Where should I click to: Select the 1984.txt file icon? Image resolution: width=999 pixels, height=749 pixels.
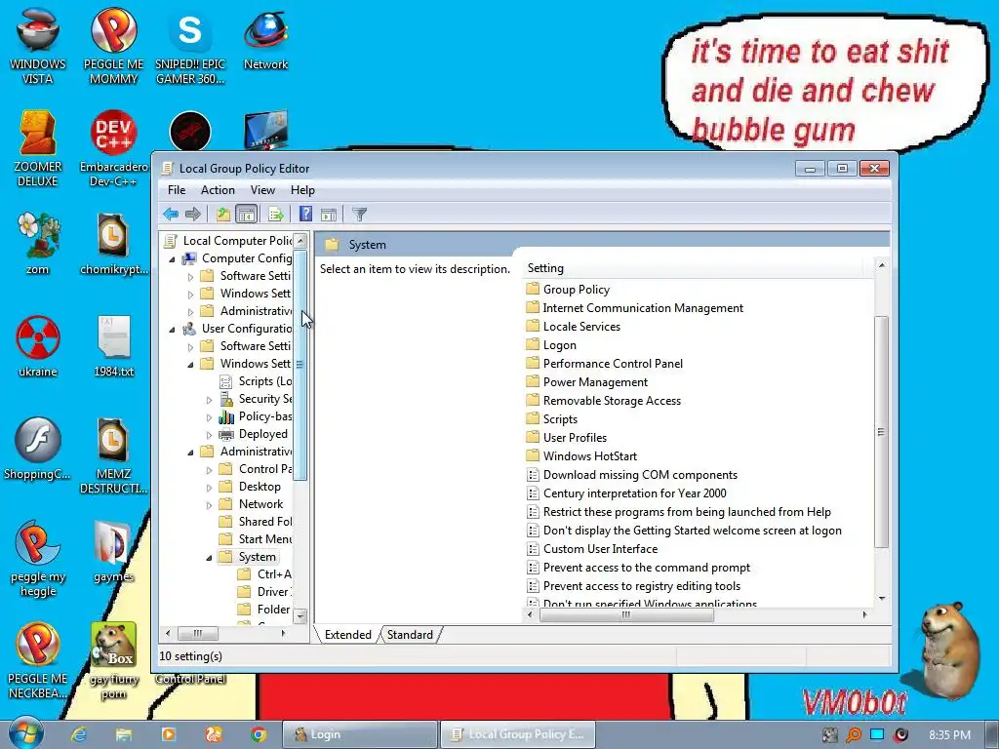pos(113,346)
